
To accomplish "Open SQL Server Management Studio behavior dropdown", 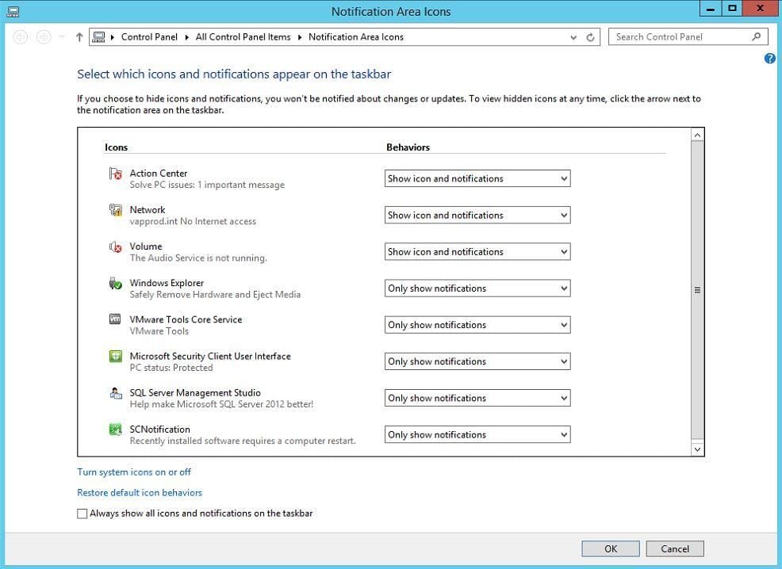I will click(x=477, y=398).
